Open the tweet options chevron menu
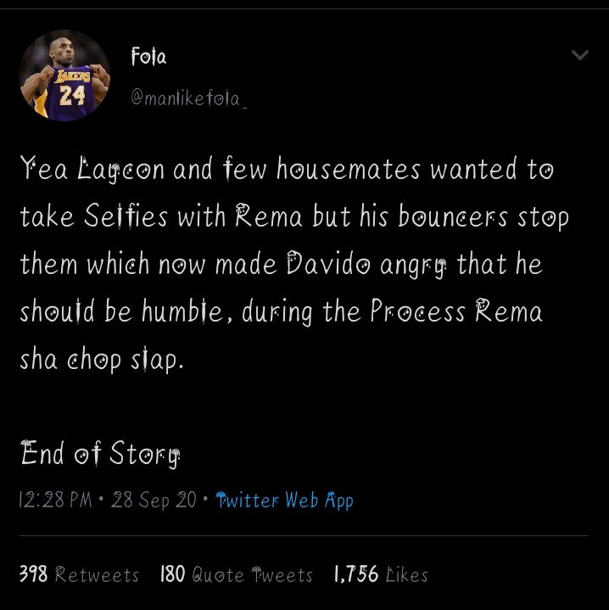 tap(580, 56)
